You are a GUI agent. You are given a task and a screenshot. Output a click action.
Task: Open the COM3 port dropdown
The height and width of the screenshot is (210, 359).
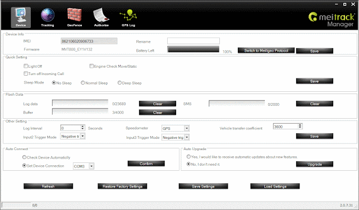(91, 166)
